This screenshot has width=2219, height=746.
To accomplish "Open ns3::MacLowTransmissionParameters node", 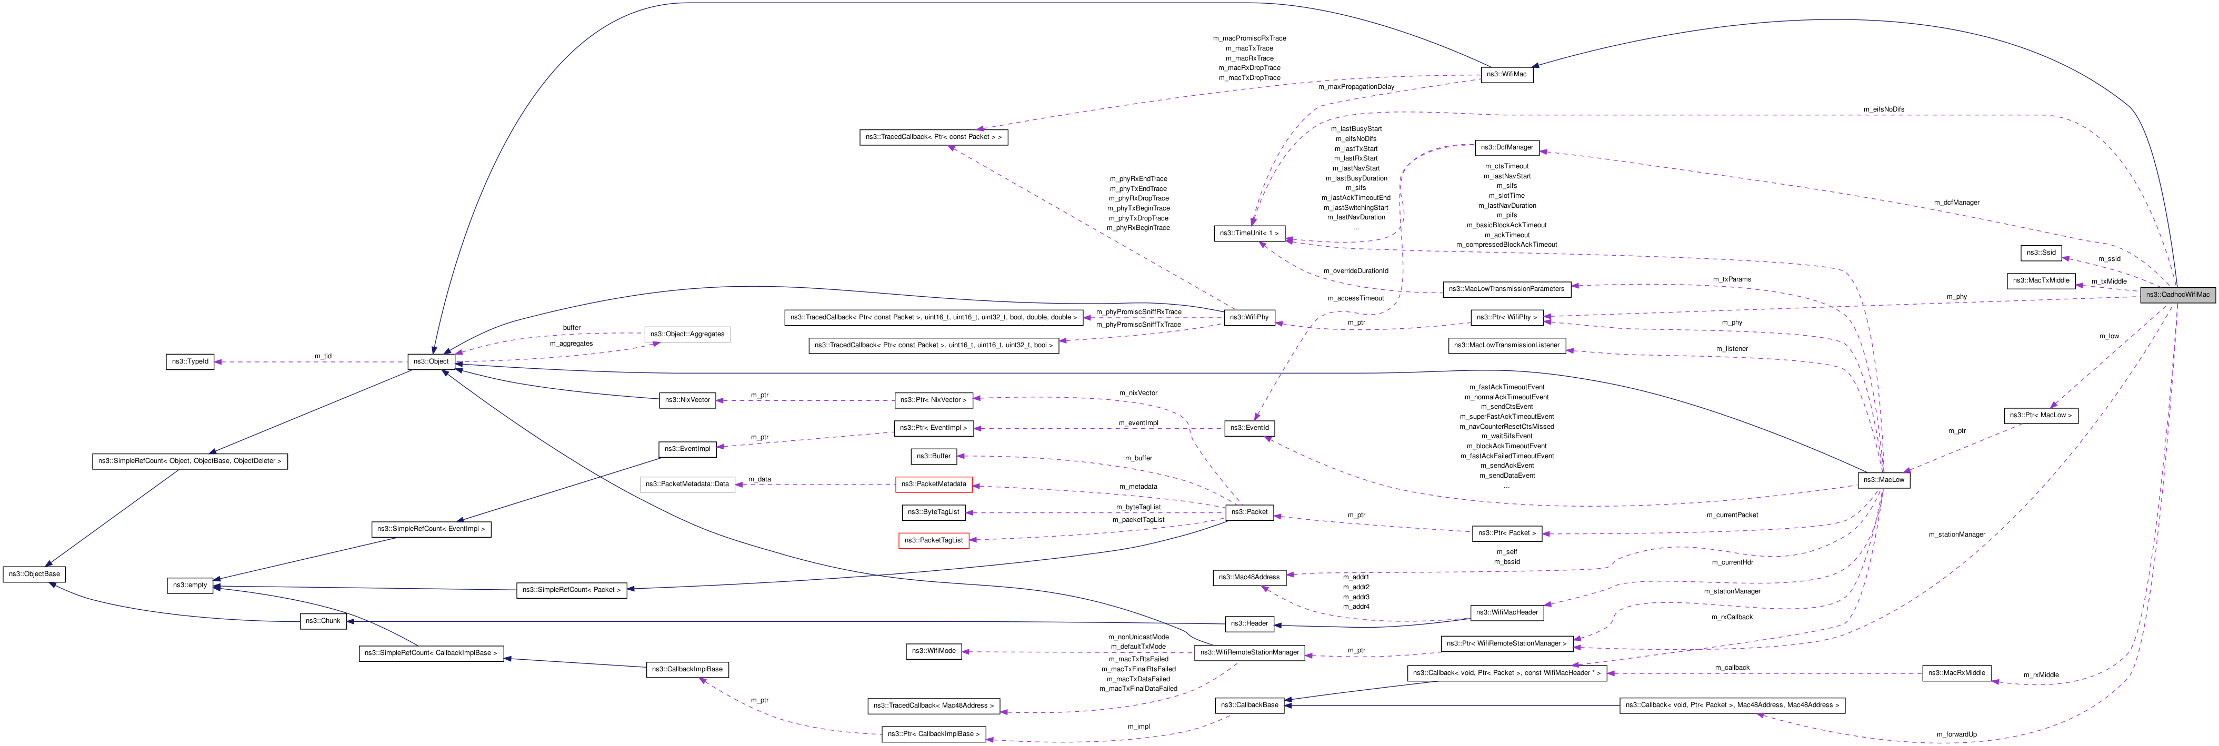I will [x=1506, y=289].
